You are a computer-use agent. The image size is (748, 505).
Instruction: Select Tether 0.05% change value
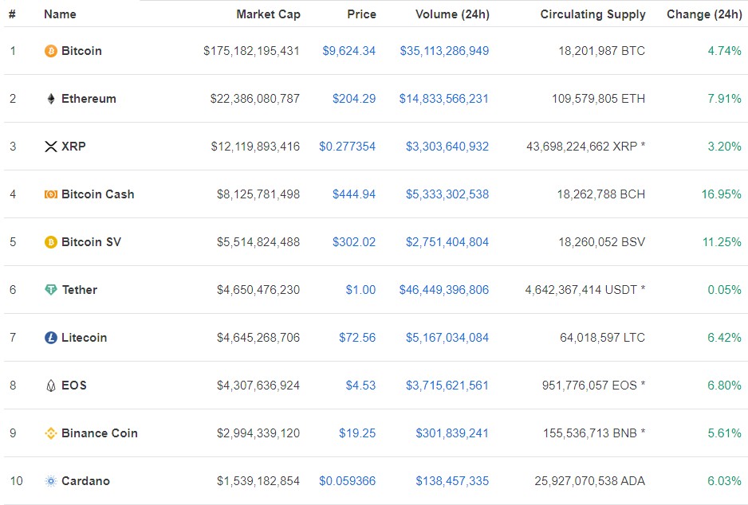click(725, 290)
